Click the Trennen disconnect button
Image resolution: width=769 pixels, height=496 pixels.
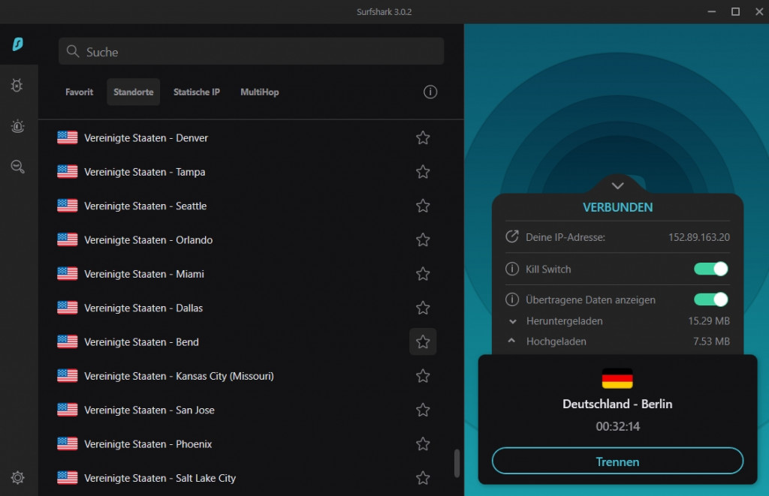click(617, 461)
